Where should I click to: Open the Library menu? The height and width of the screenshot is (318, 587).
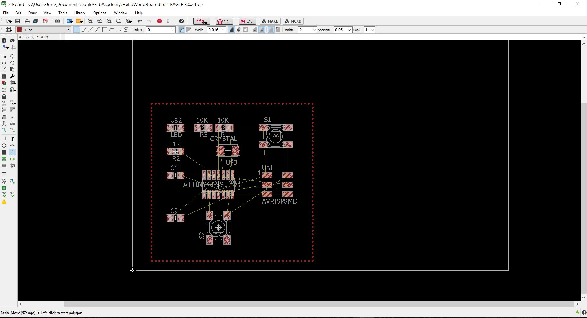pyautogui.click(x=79, y=13)
